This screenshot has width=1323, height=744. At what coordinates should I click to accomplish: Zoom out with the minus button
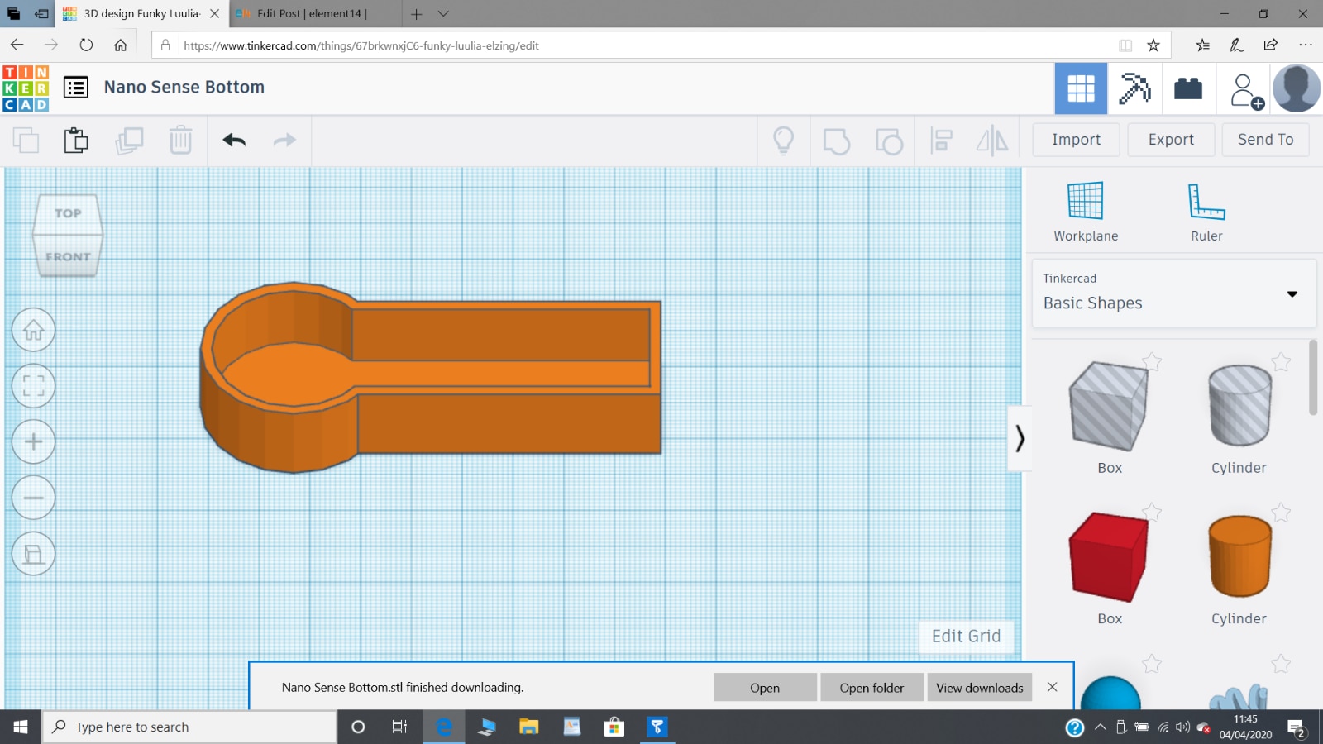34,498
